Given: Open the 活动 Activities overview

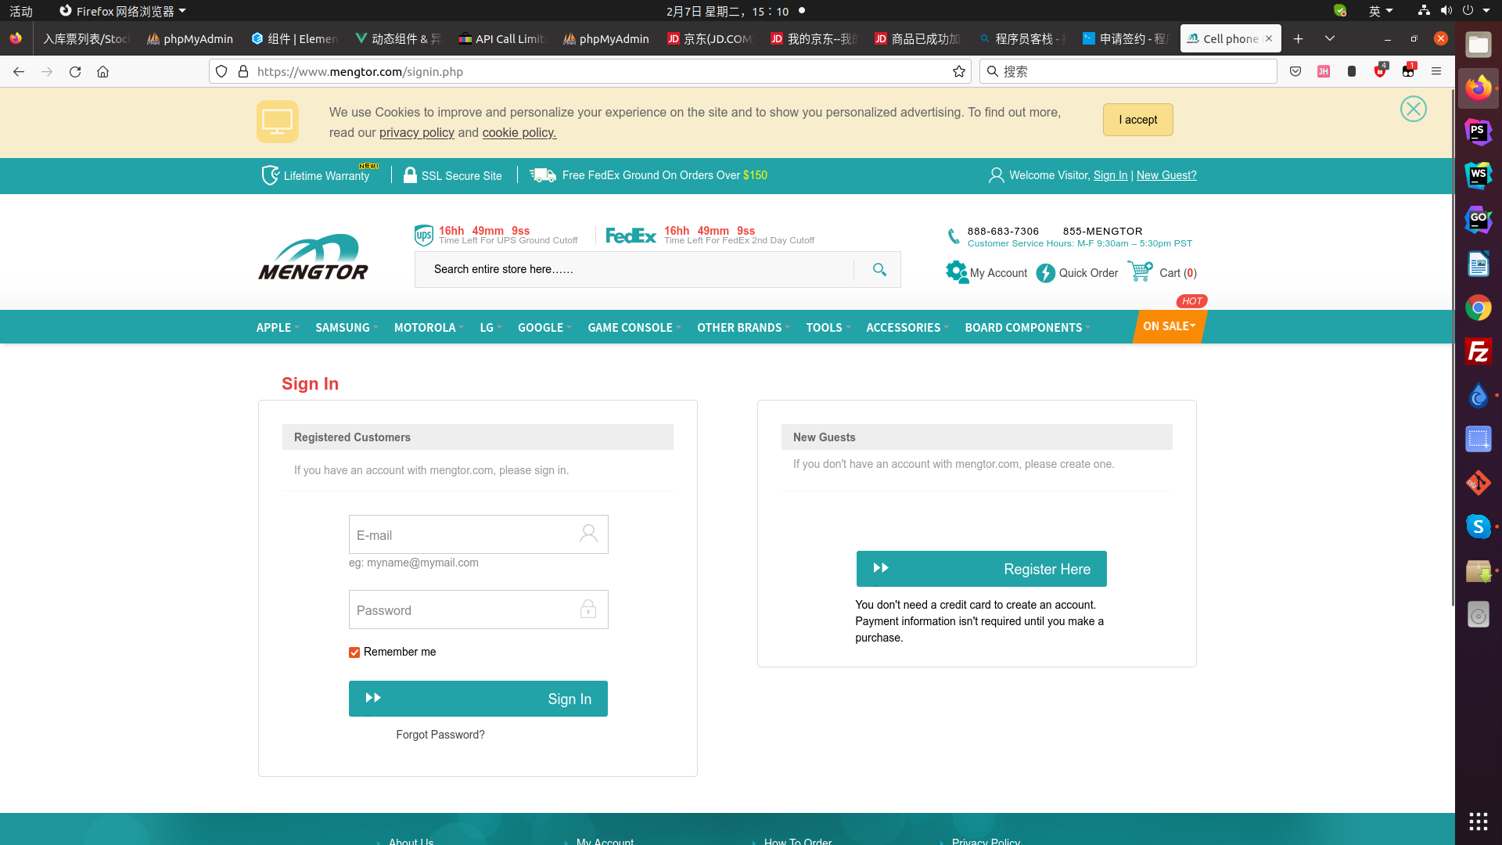Looking at the screenshot, I should click(x=21, y=11).
